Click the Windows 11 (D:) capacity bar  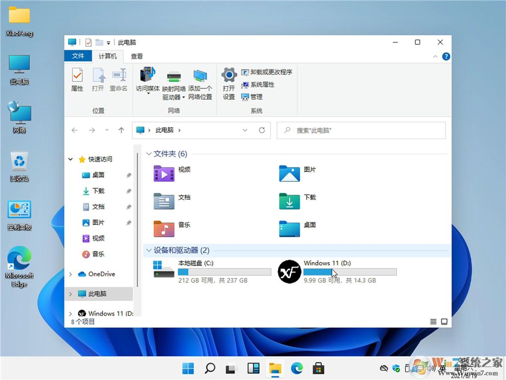point(350,271)
